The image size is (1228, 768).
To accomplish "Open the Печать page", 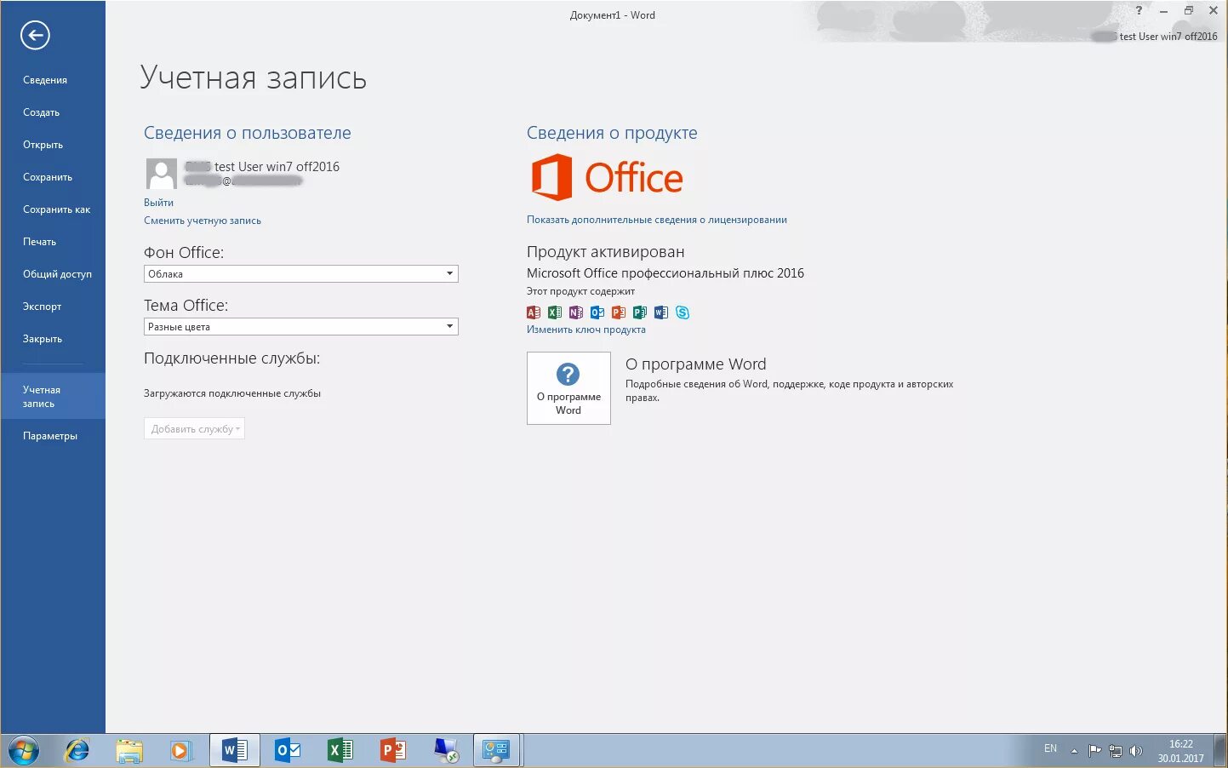I will click(x=40, y=242).
